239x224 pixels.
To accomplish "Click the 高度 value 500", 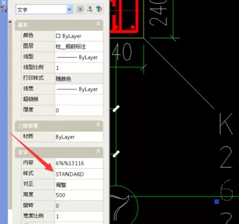I will (x=79, y=195).
